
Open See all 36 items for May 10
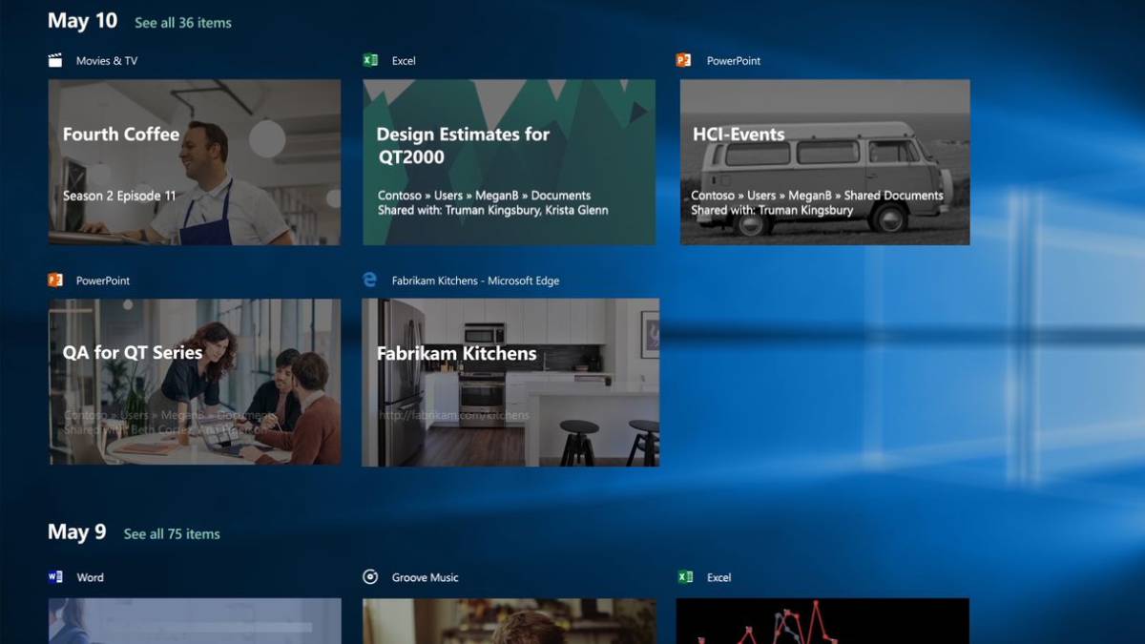point(183,23)
